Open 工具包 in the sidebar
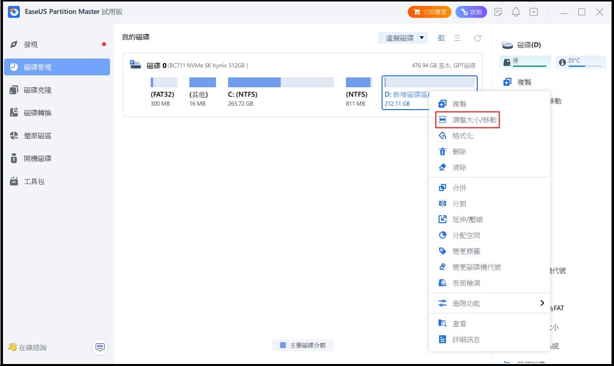 [x=34, y=182]
